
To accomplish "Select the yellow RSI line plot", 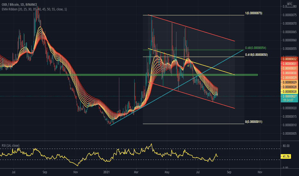I will pos(109,155).
